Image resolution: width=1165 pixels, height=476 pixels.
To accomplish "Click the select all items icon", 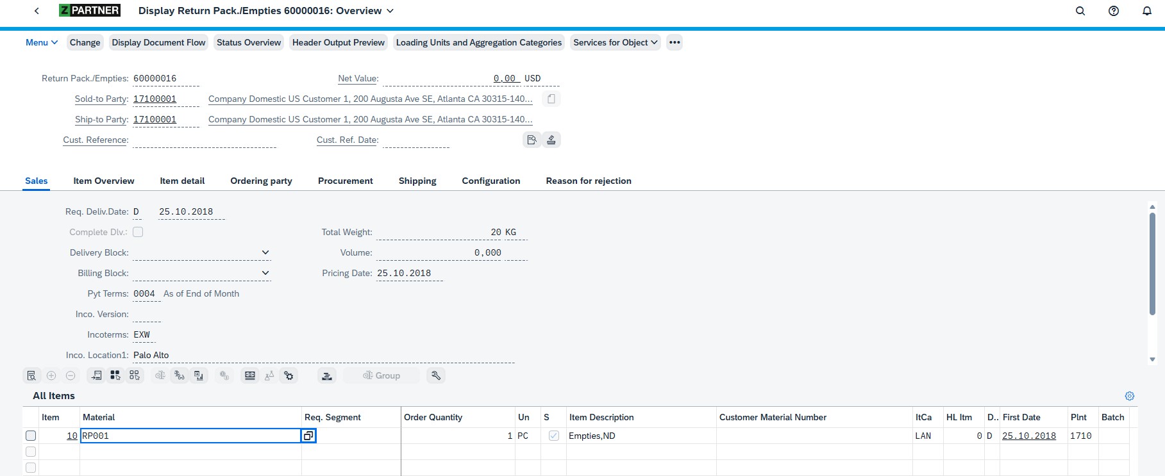I will 115,375.
